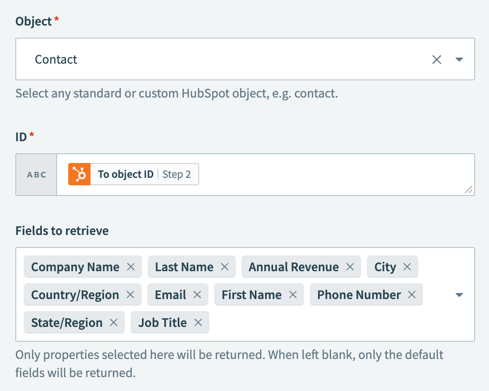Click the Step 2 label inside the token
The width and height of the screenshot is (489, 391).
[177, 174]
